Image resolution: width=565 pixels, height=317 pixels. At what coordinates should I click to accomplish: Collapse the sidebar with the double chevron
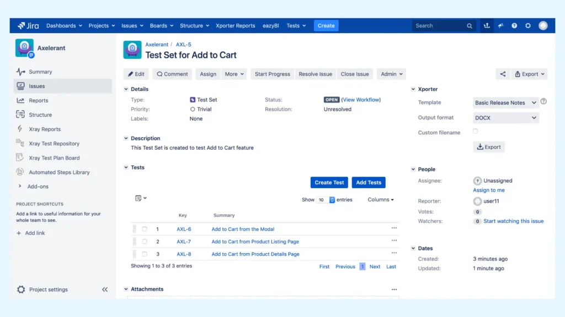104,289
